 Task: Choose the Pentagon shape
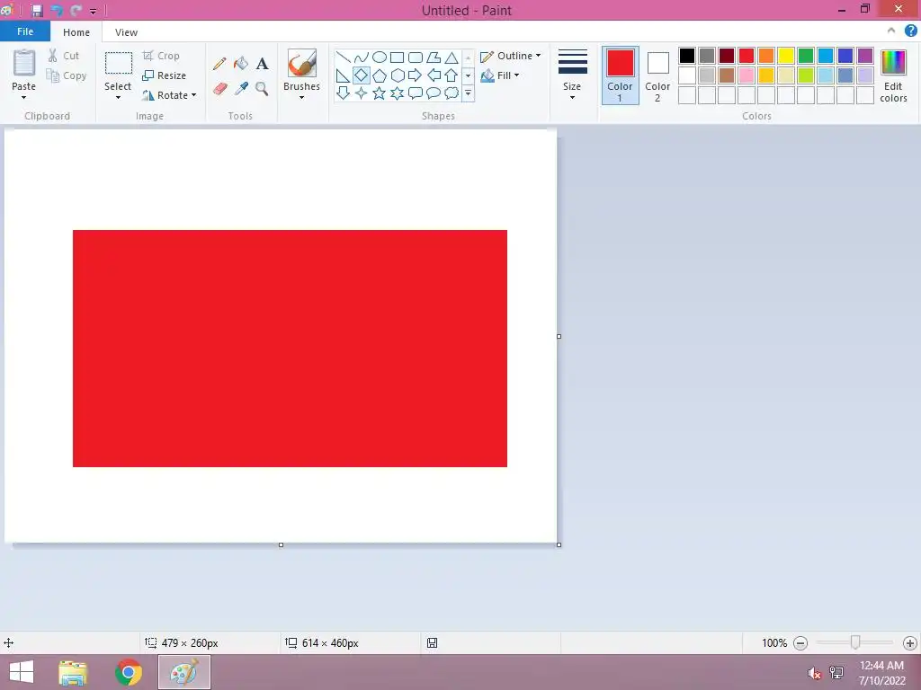click(x=380, y=75)
